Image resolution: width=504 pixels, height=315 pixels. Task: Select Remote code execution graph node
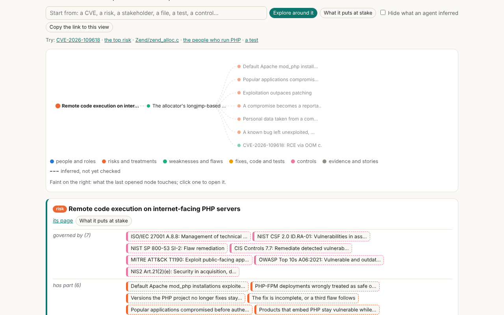coord(97,106)
